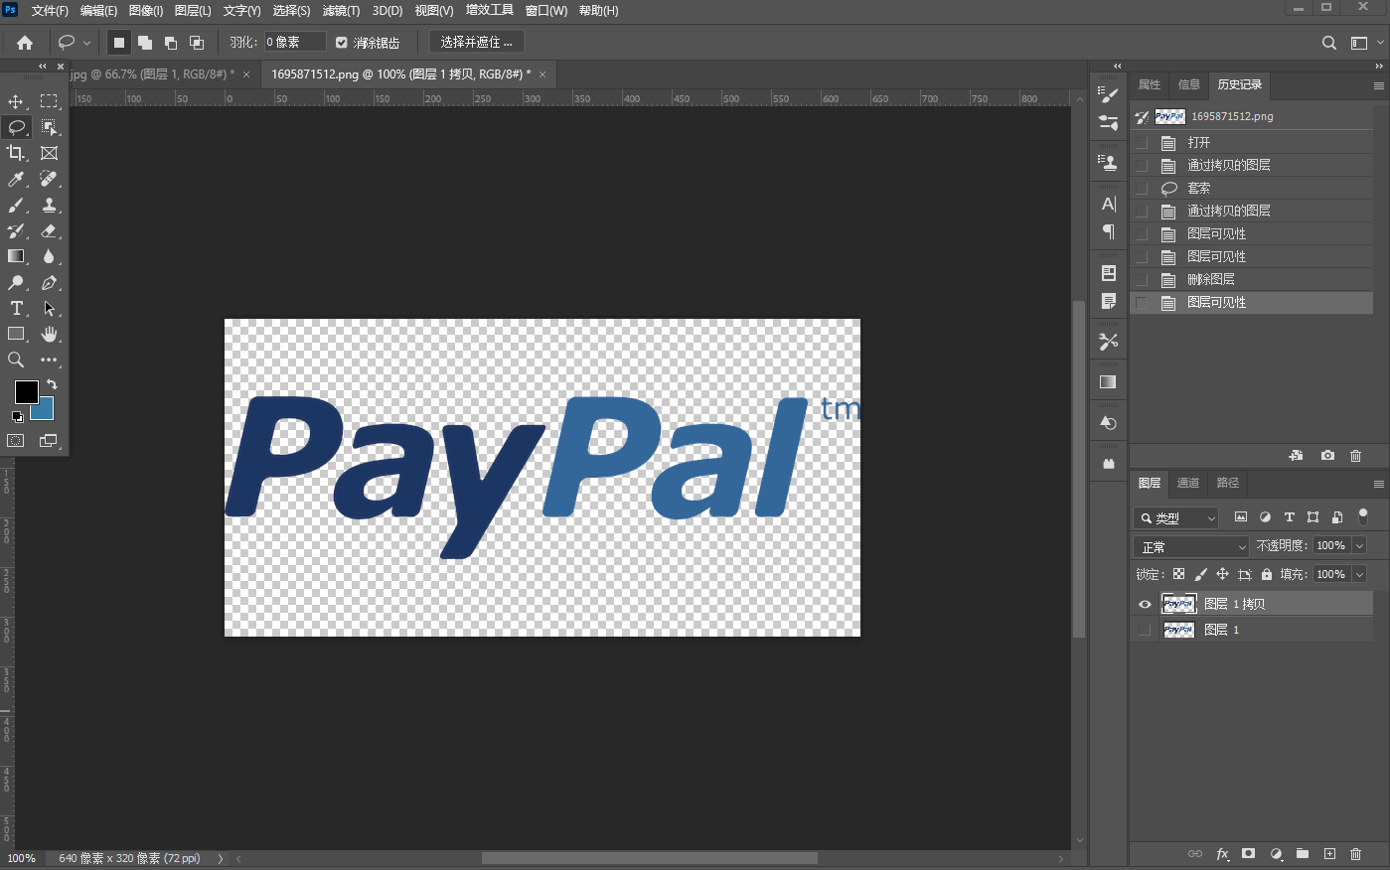Viewport: 1390px width, 870px height.
Task: Select the Path Selection tool
Action: pos(49,308)
